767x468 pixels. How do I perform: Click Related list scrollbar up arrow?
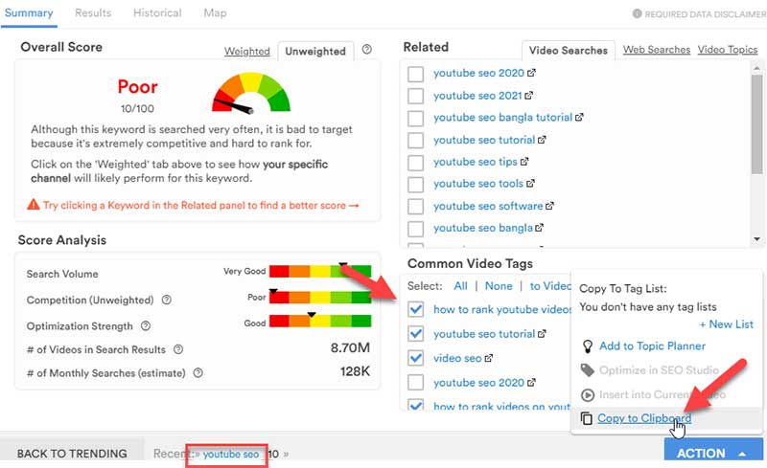pyautogui.click(x=756, y=68)
